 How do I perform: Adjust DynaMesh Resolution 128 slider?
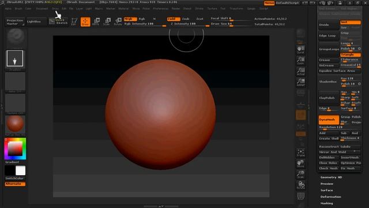(340, 128)
